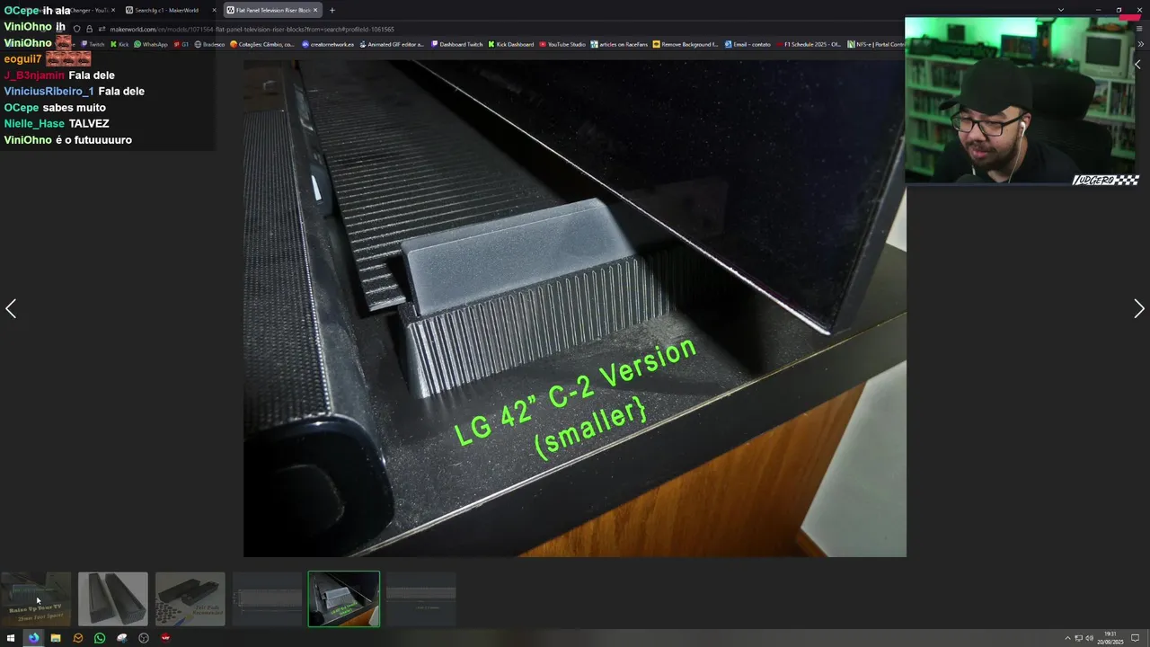Open WhatsApp from the taskbar

[x=100, y=638]
